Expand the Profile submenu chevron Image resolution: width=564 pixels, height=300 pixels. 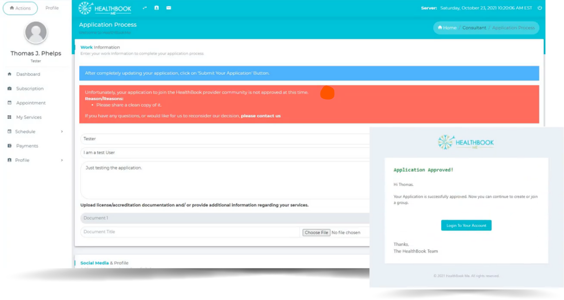62,160
